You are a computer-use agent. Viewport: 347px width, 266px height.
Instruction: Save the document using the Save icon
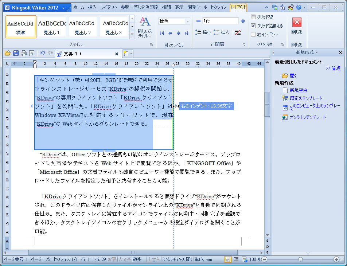(x=16, y=52)
